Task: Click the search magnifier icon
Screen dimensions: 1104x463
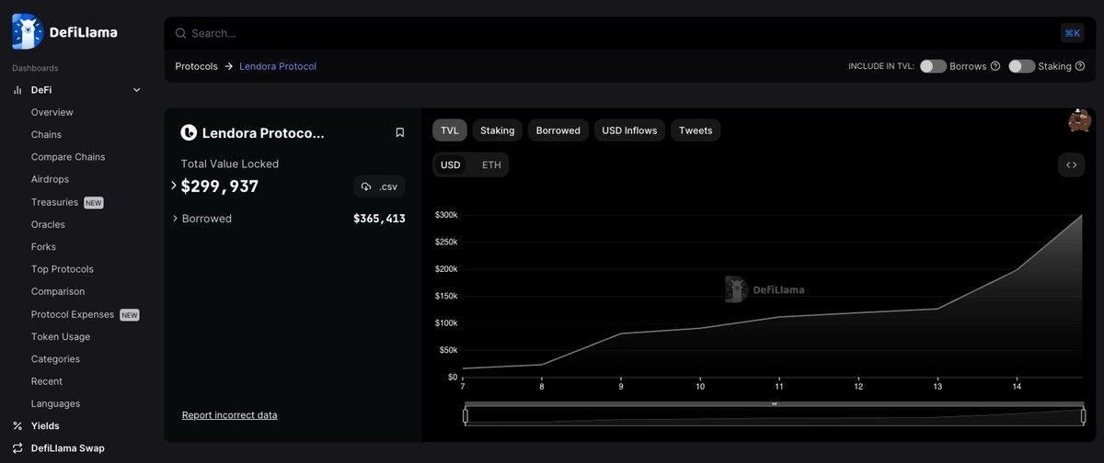Action: click(180, 33)
